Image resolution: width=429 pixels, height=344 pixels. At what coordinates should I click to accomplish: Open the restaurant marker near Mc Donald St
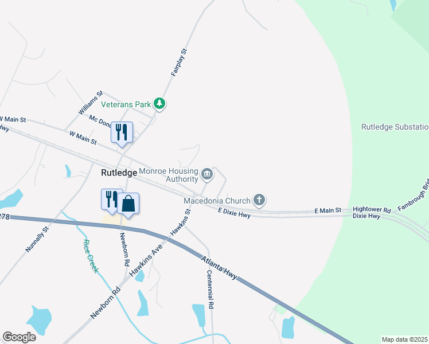click(x=122, y=134)
